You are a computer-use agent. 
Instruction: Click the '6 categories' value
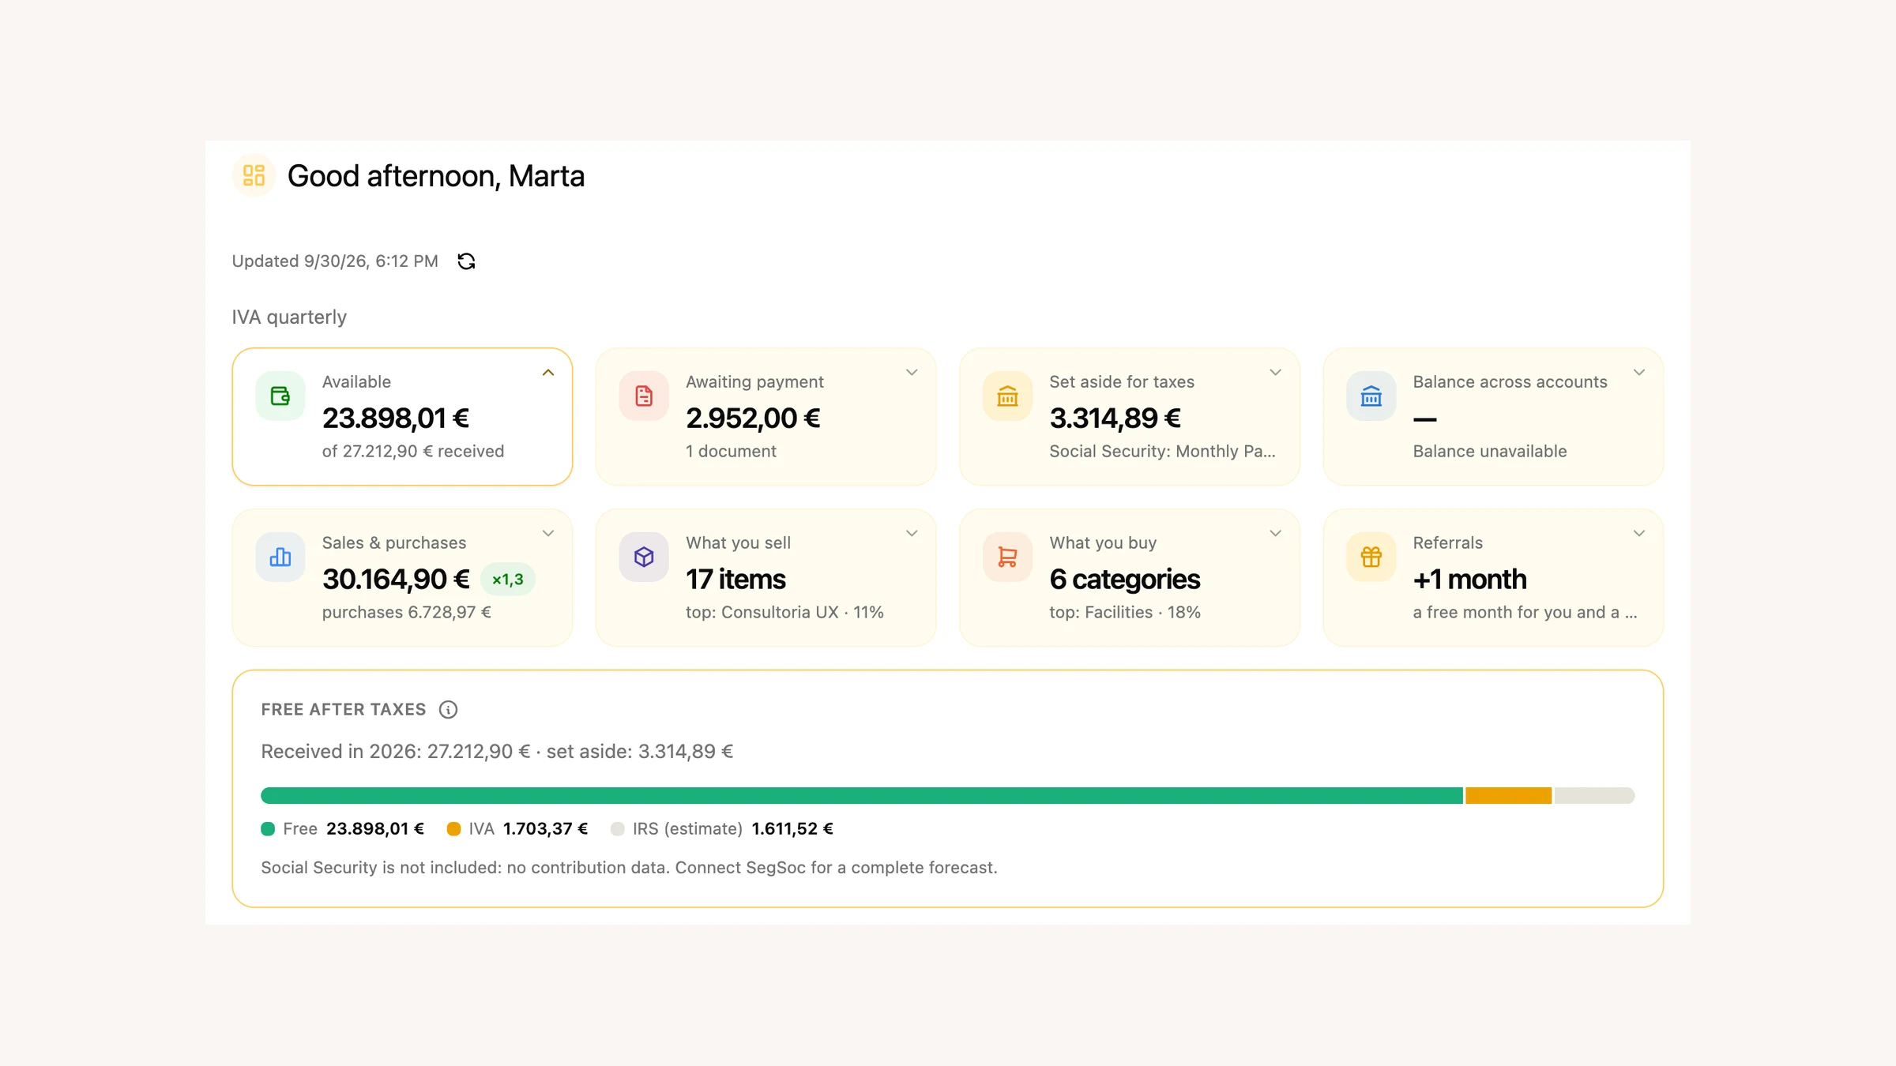click(x=1124, y=580)
